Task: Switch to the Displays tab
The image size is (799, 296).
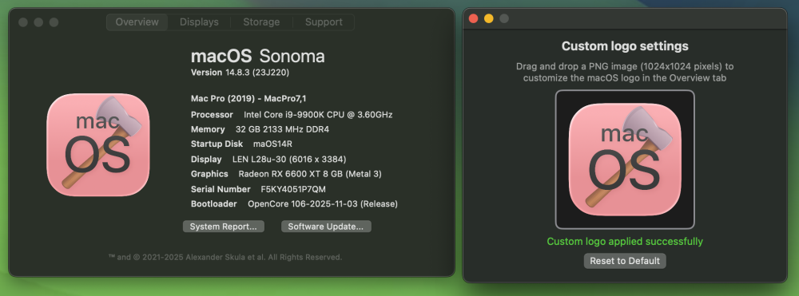Action: click(199, 22)
